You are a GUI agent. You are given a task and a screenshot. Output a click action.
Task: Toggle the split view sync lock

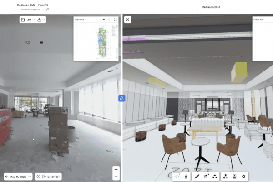pyautogui.click(x=121, y=98)
